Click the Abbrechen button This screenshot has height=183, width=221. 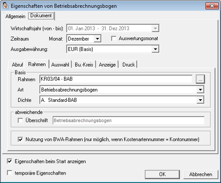[x=201, y=174]
